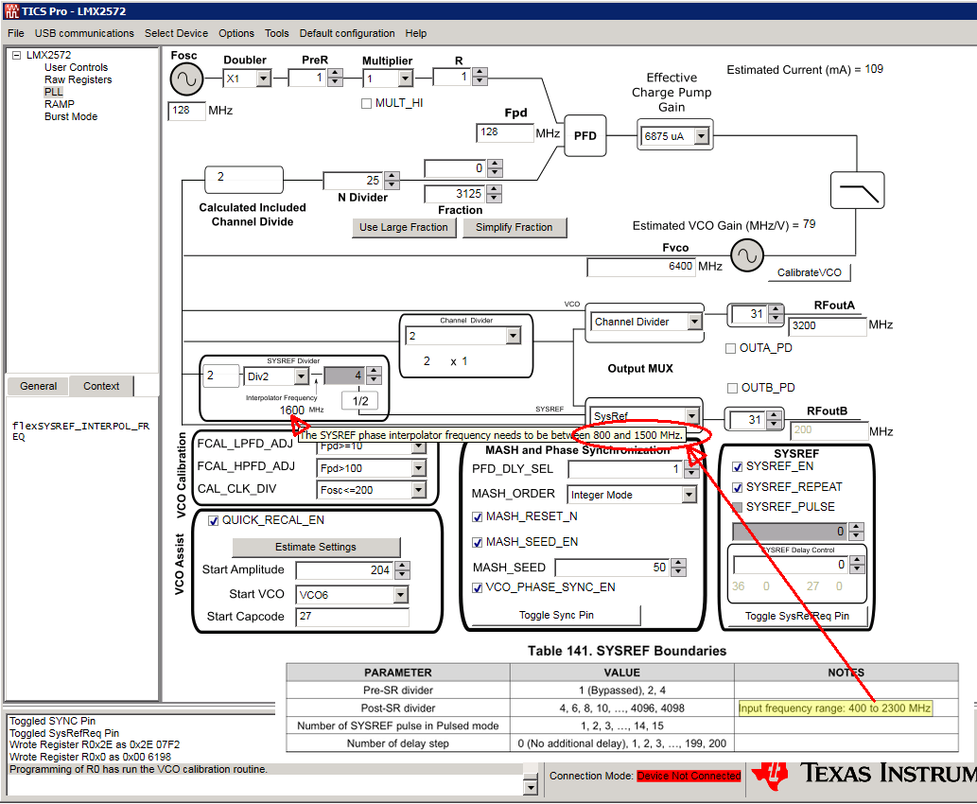This screenshot has width=977, height=804.
Task: Select RAMP in the tree
Action: (60, 104)
